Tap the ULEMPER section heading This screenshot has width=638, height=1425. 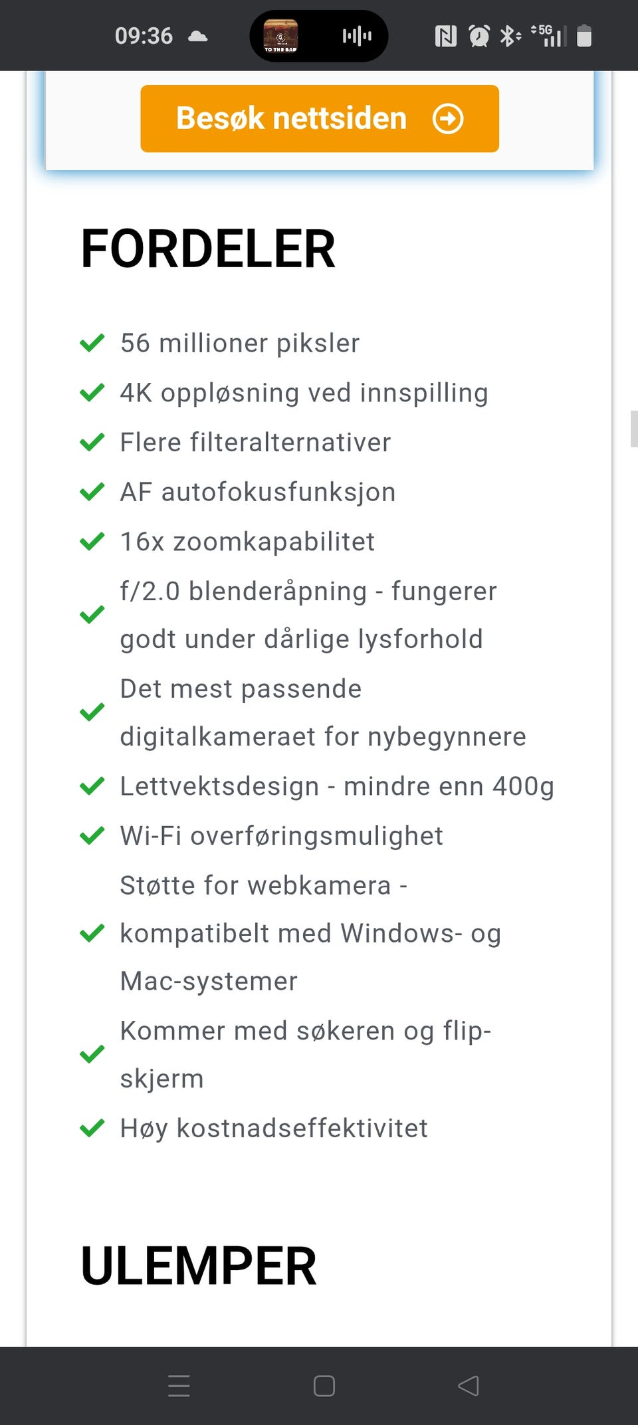click(198, 1265)
